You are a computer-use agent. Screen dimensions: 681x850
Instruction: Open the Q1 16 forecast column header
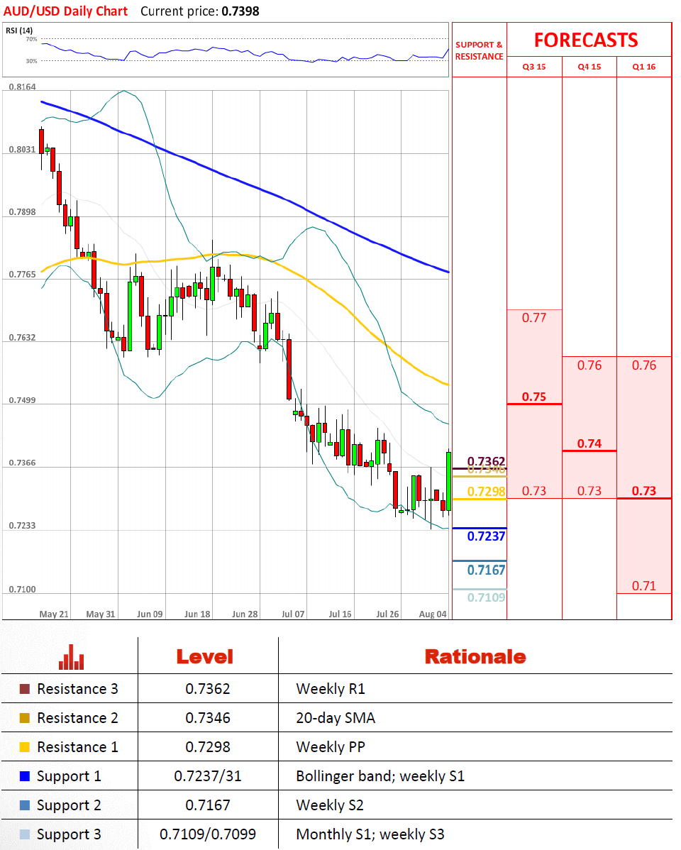644,67
